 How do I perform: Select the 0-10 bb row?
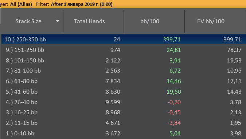click(x=124, y=134)
